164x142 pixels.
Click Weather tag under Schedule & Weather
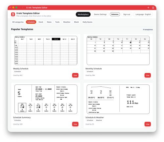tap(99, 120)
